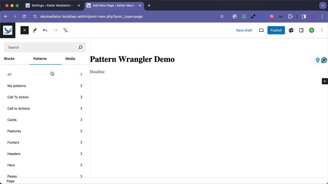The height and width of the screenshot is (184, 328).
Task: Open the Headers pattern category
Action: click(45, 154)
